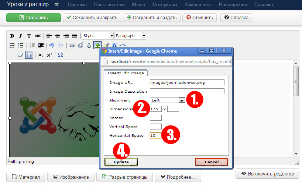Insert an unordered bullet list
Viewport: 302px width, 185px height.
coord(12,46)
